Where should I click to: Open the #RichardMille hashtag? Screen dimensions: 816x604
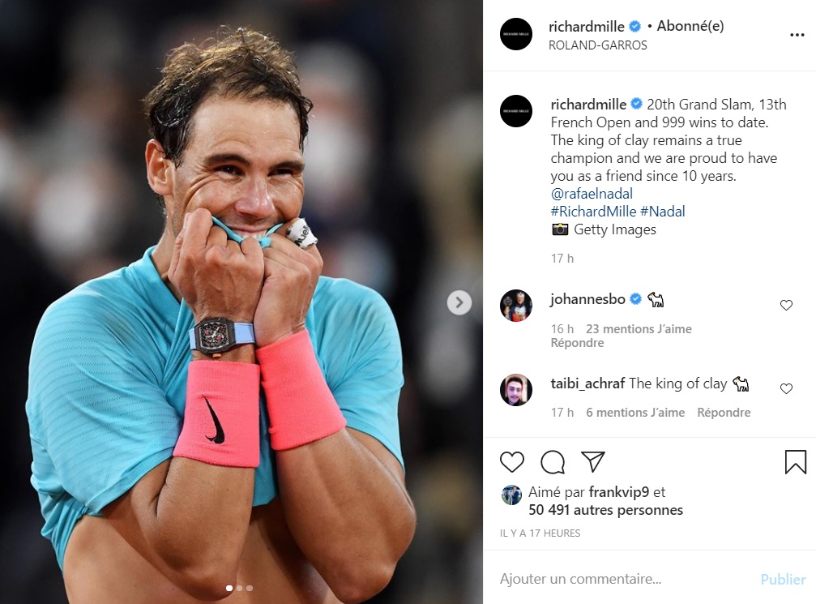pos(593,212)
